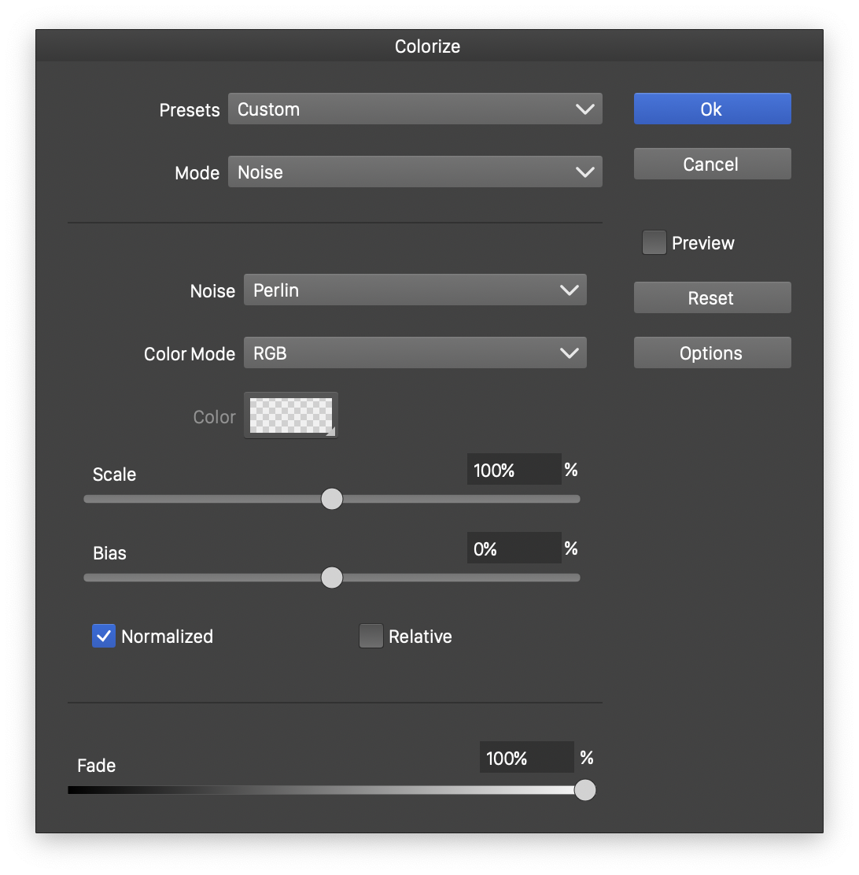Open the Color Mode dropdown showing RGB
The image size is (859, 875).
click(x=415, y=353)
